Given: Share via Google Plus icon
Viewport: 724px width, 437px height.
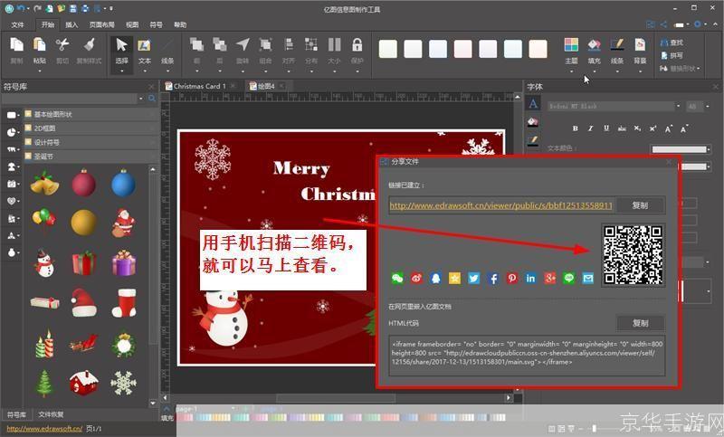Looking at the screenshot, I should (549, 278).
